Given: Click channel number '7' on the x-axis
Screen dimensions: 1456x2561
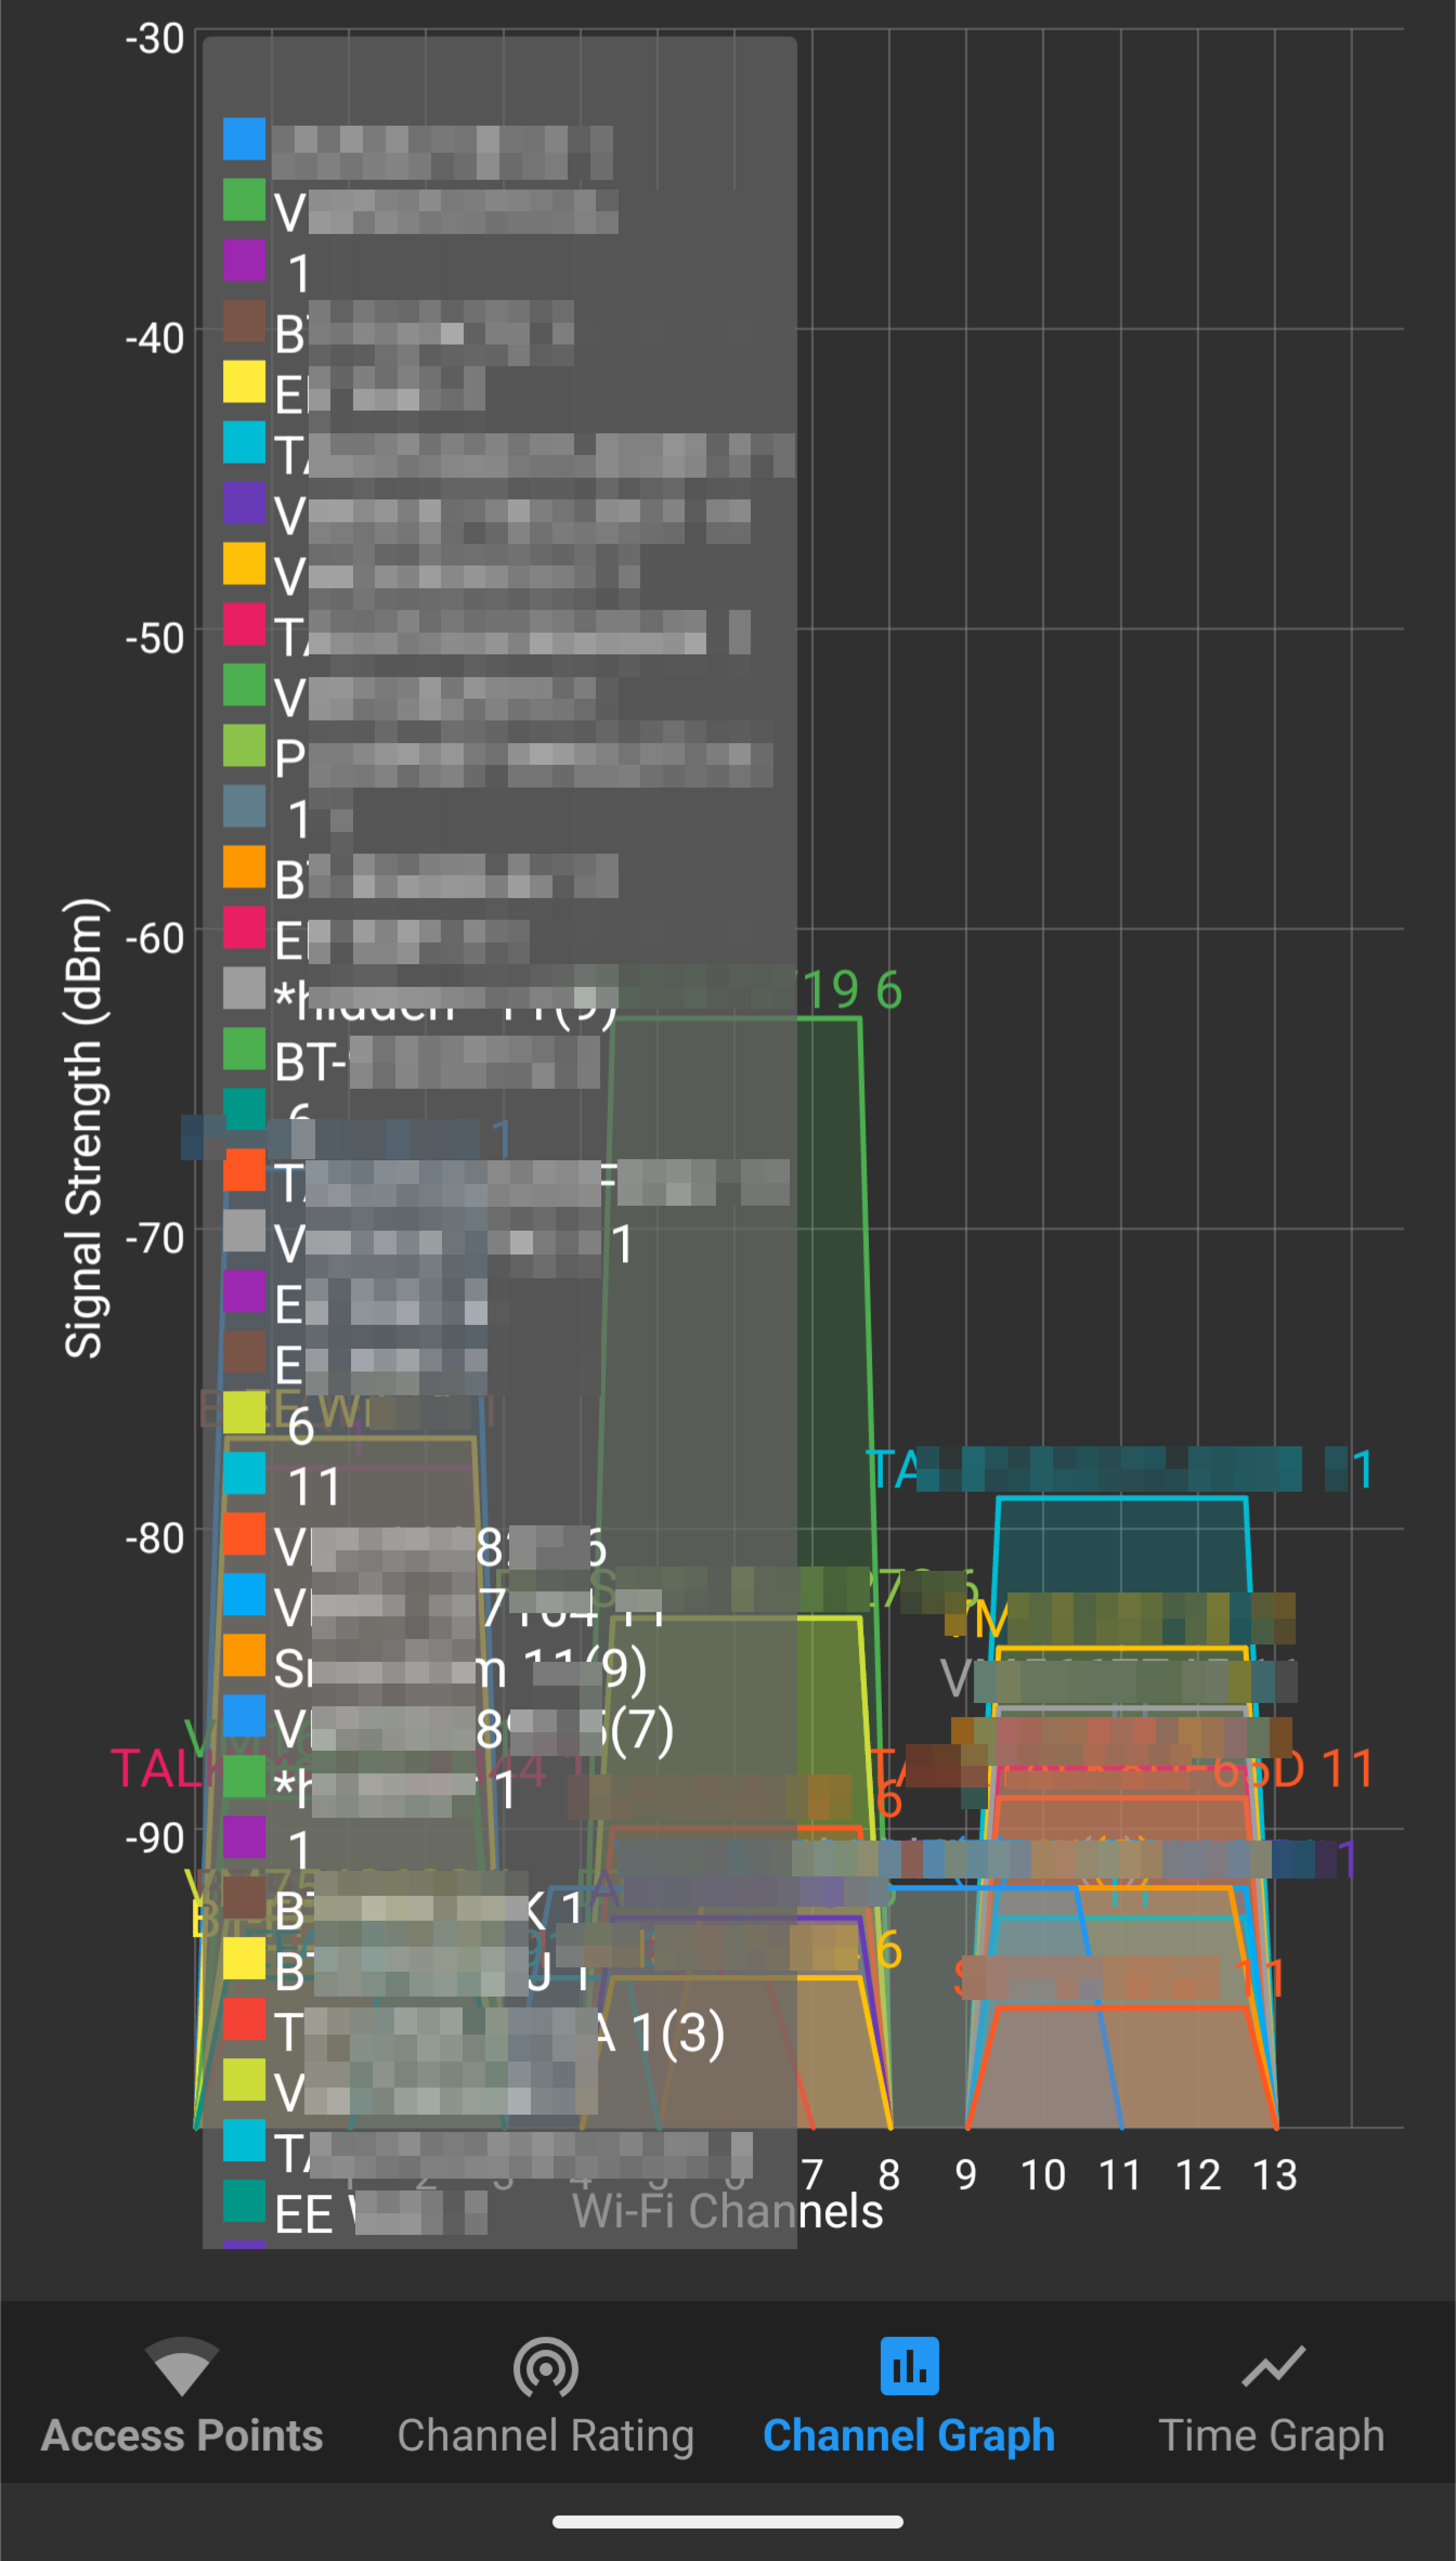Looking at the screenshot, I should click(812, 2175).
